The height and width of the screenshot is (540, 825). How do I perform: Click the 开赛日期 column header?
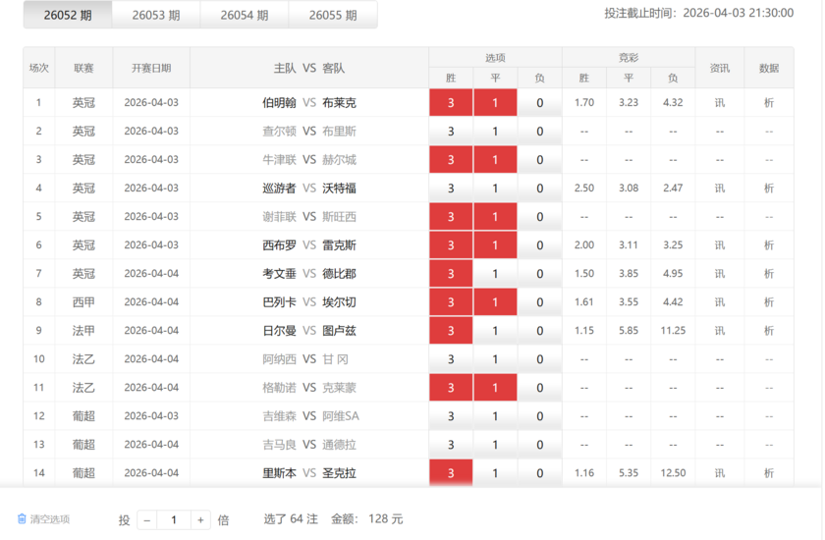(x=151, y=68)
